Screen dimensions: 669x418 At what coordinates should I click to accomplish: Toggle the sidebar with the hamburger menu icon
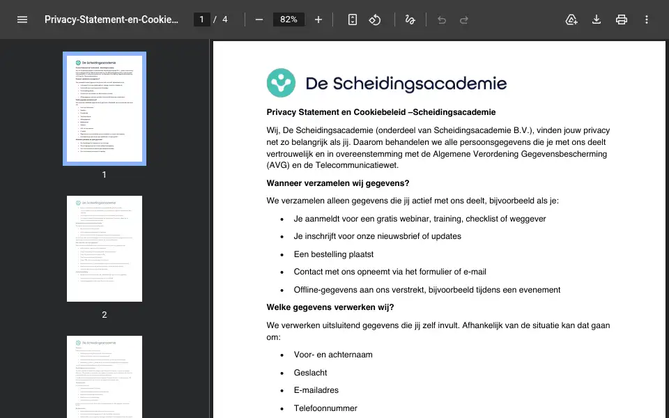click(22, 20)
